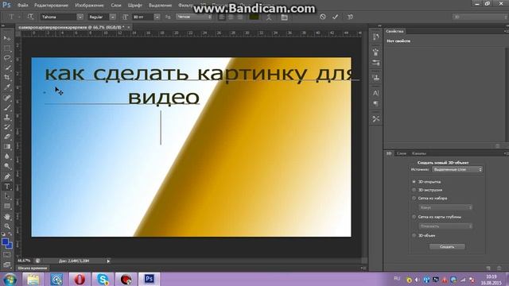Viewport: 509px width, 286px height.
Task: Open depth map mesh type dropdown
Action: [x=445, y=226]
